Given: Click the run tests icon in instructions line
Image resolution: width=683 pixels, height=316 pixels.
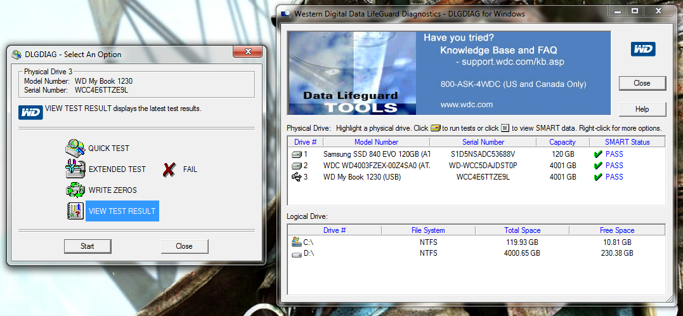Looking at the screenshot, I should pos(435,128).
